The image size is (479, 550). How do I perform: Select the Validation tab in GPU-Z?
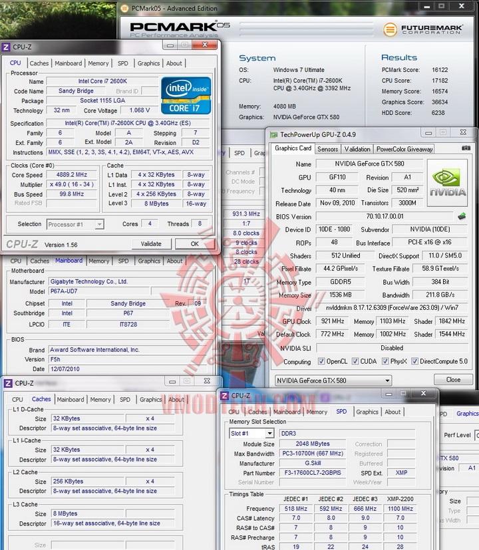pyautogui.click(x=357, y=149)
